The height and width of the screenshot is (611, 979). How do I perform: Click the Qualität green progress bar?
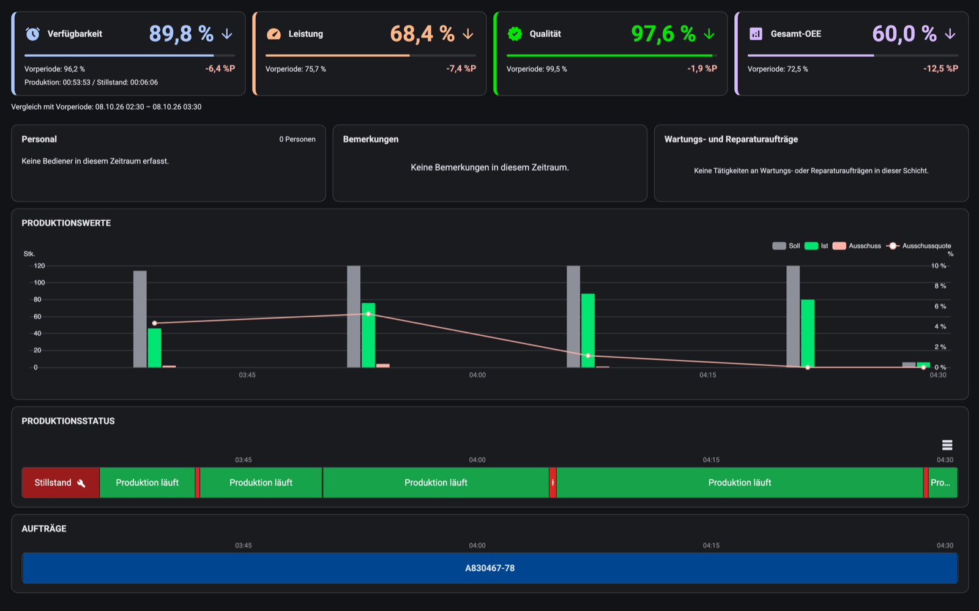(612, 56)
